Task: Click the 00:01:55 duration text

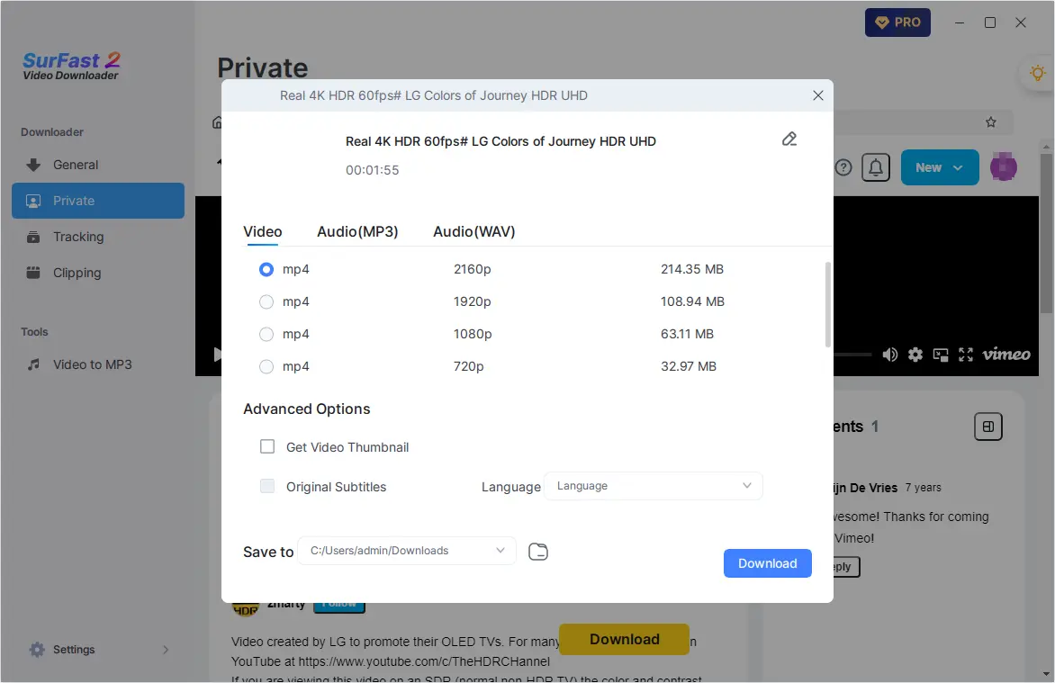Action: pos(372,170)
